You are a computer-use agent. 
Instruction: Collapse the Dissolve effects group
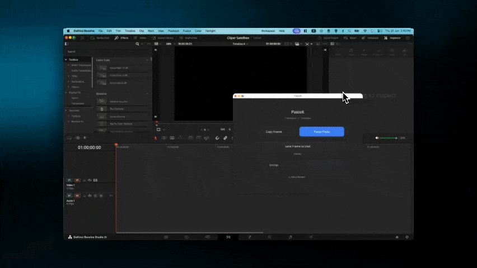coord(148,94)
